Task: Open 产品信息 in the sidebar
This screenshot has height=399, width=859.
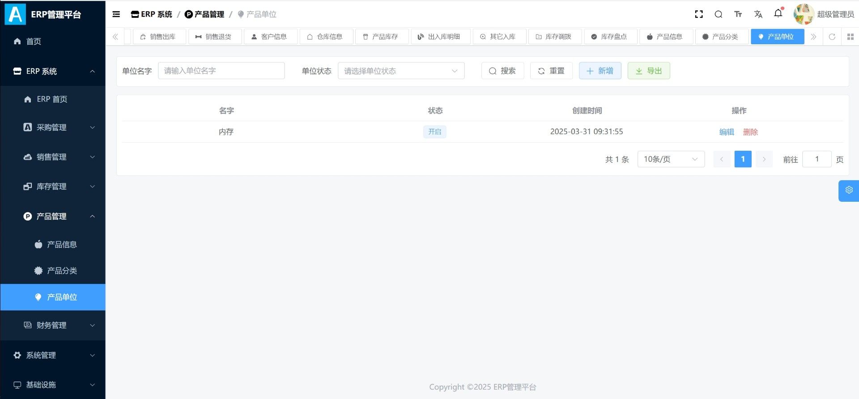Action: [x=53, y=245]
